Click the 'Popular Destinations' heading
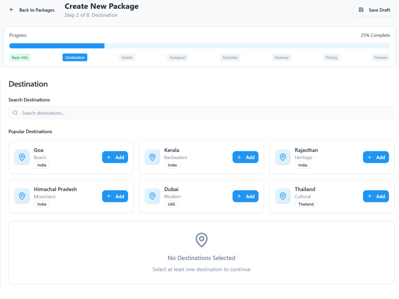Image resolution: width=399 pixels, height=299 pixels. click(30, 132)
